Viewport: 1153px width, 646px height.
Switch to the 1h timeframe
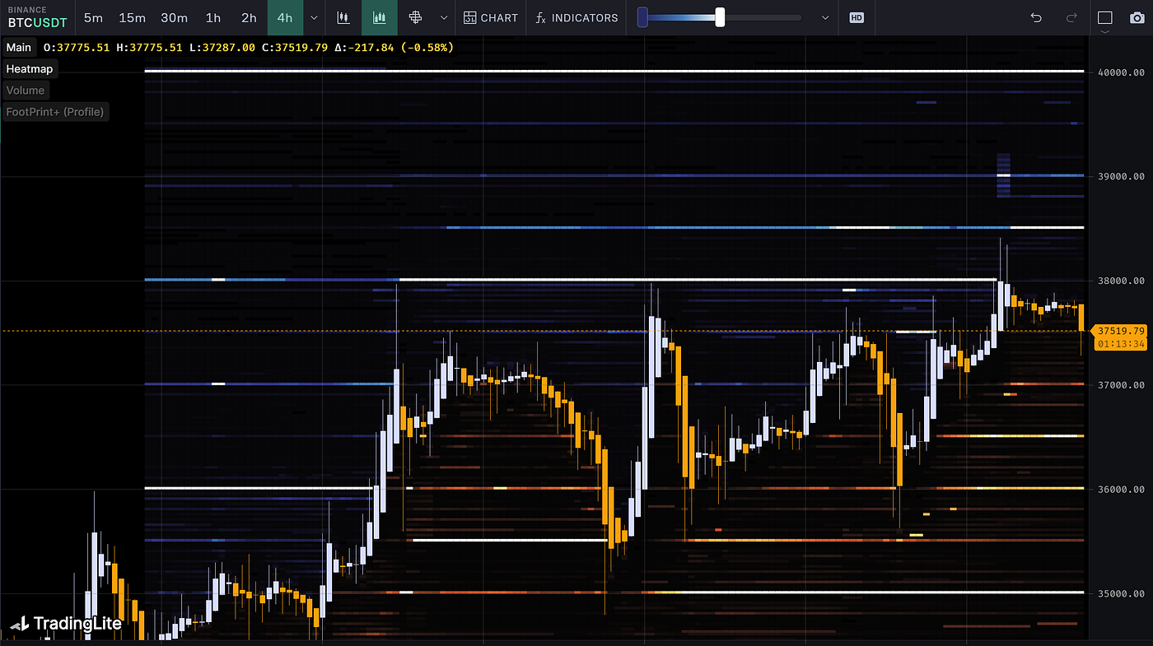213,17
